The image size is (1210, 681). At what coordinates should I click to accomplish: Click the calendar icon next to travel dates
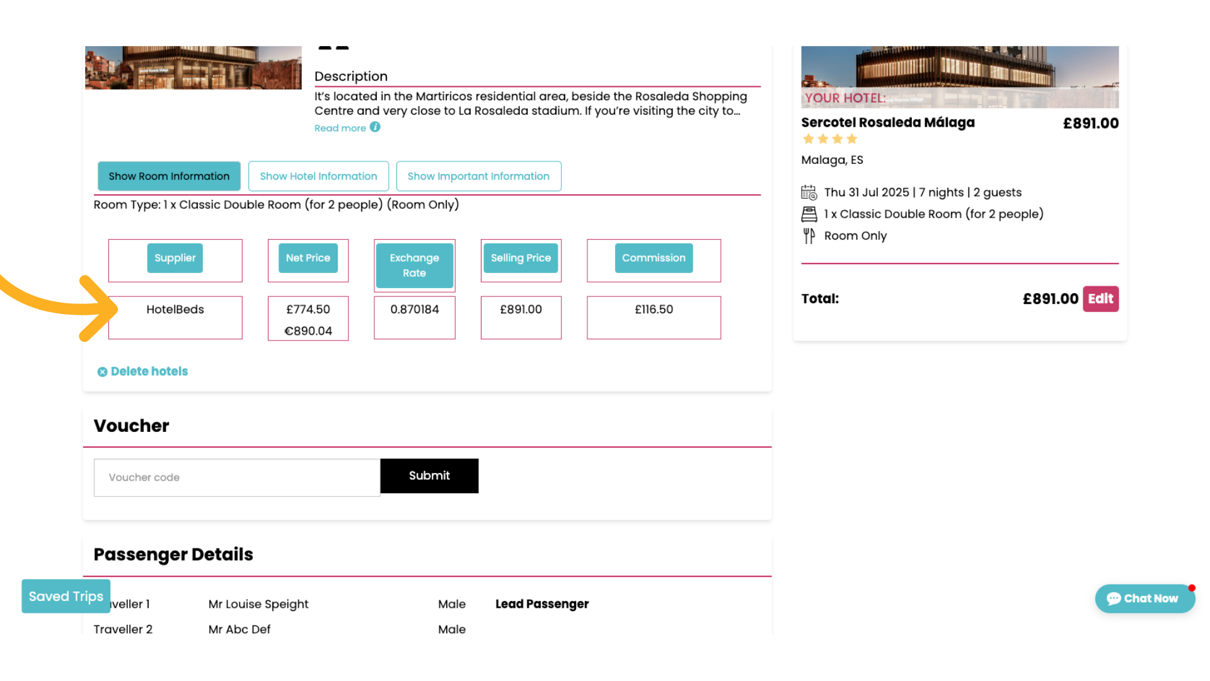tap(809, 192)
